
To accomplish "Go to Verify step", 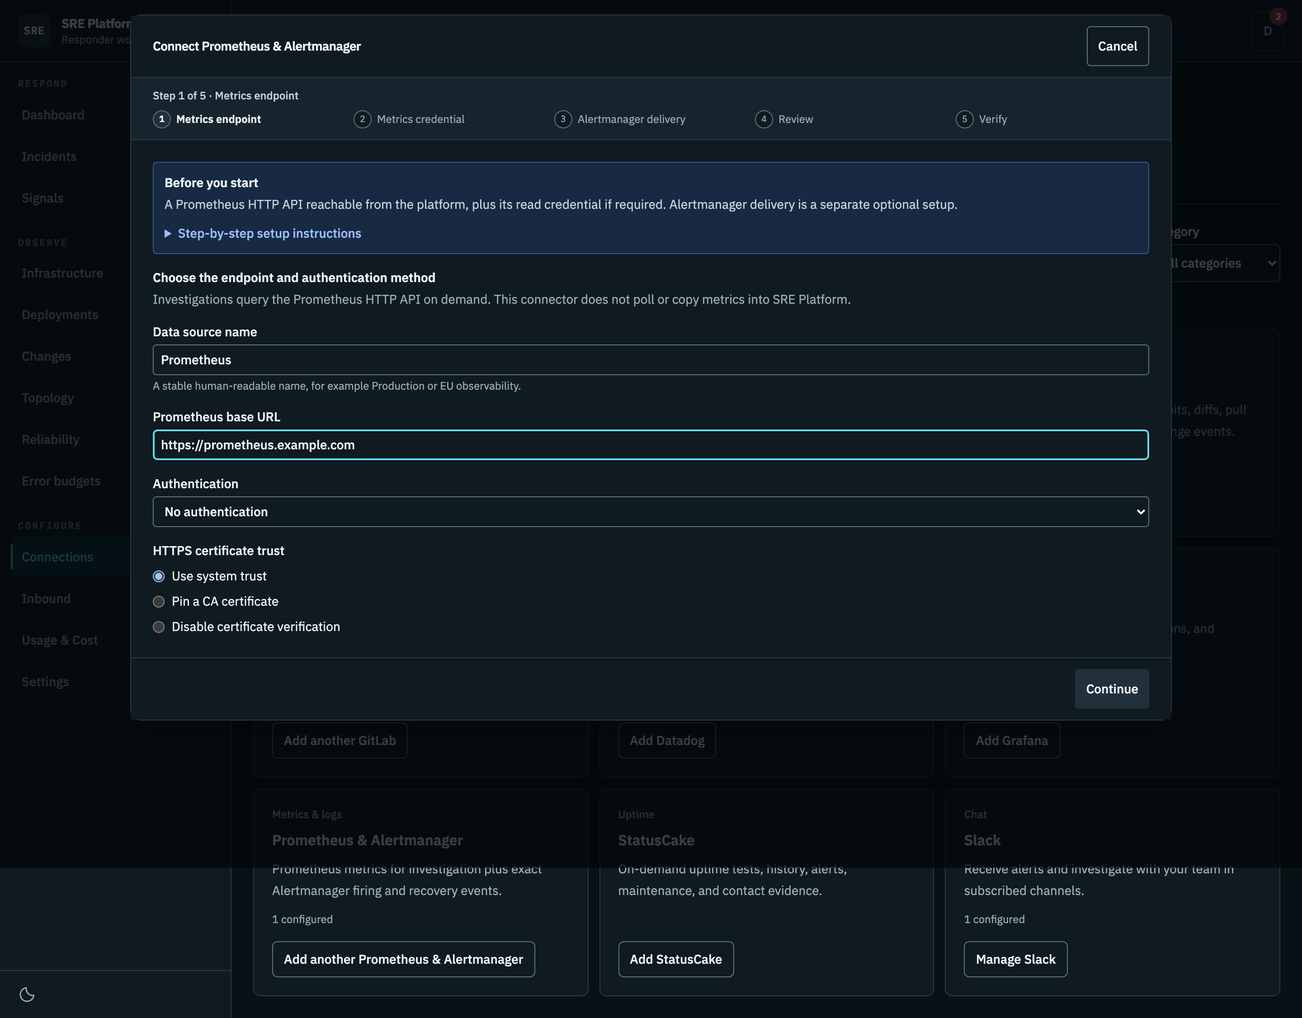I will (981, 119).
